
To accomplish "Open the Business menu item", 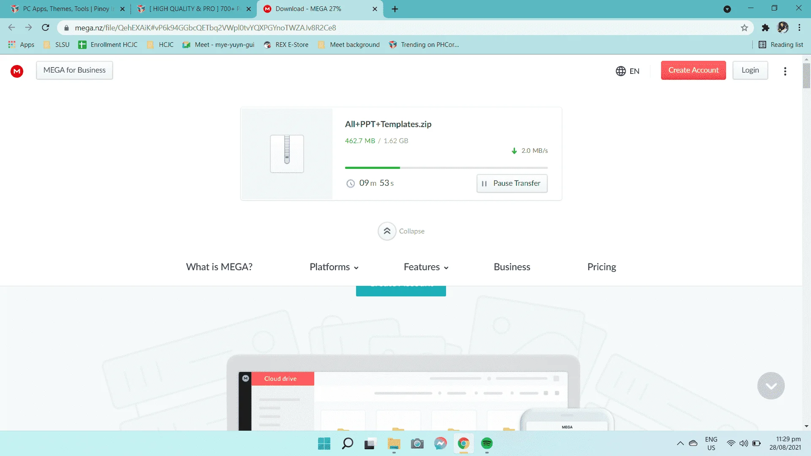I will click(512, 267).
